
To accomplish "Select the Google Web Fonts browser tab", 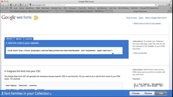I will 140,11.
